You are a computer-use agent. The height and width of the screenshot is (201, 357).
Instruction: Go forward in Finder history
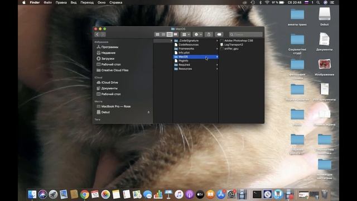click(x=103, y=35)
